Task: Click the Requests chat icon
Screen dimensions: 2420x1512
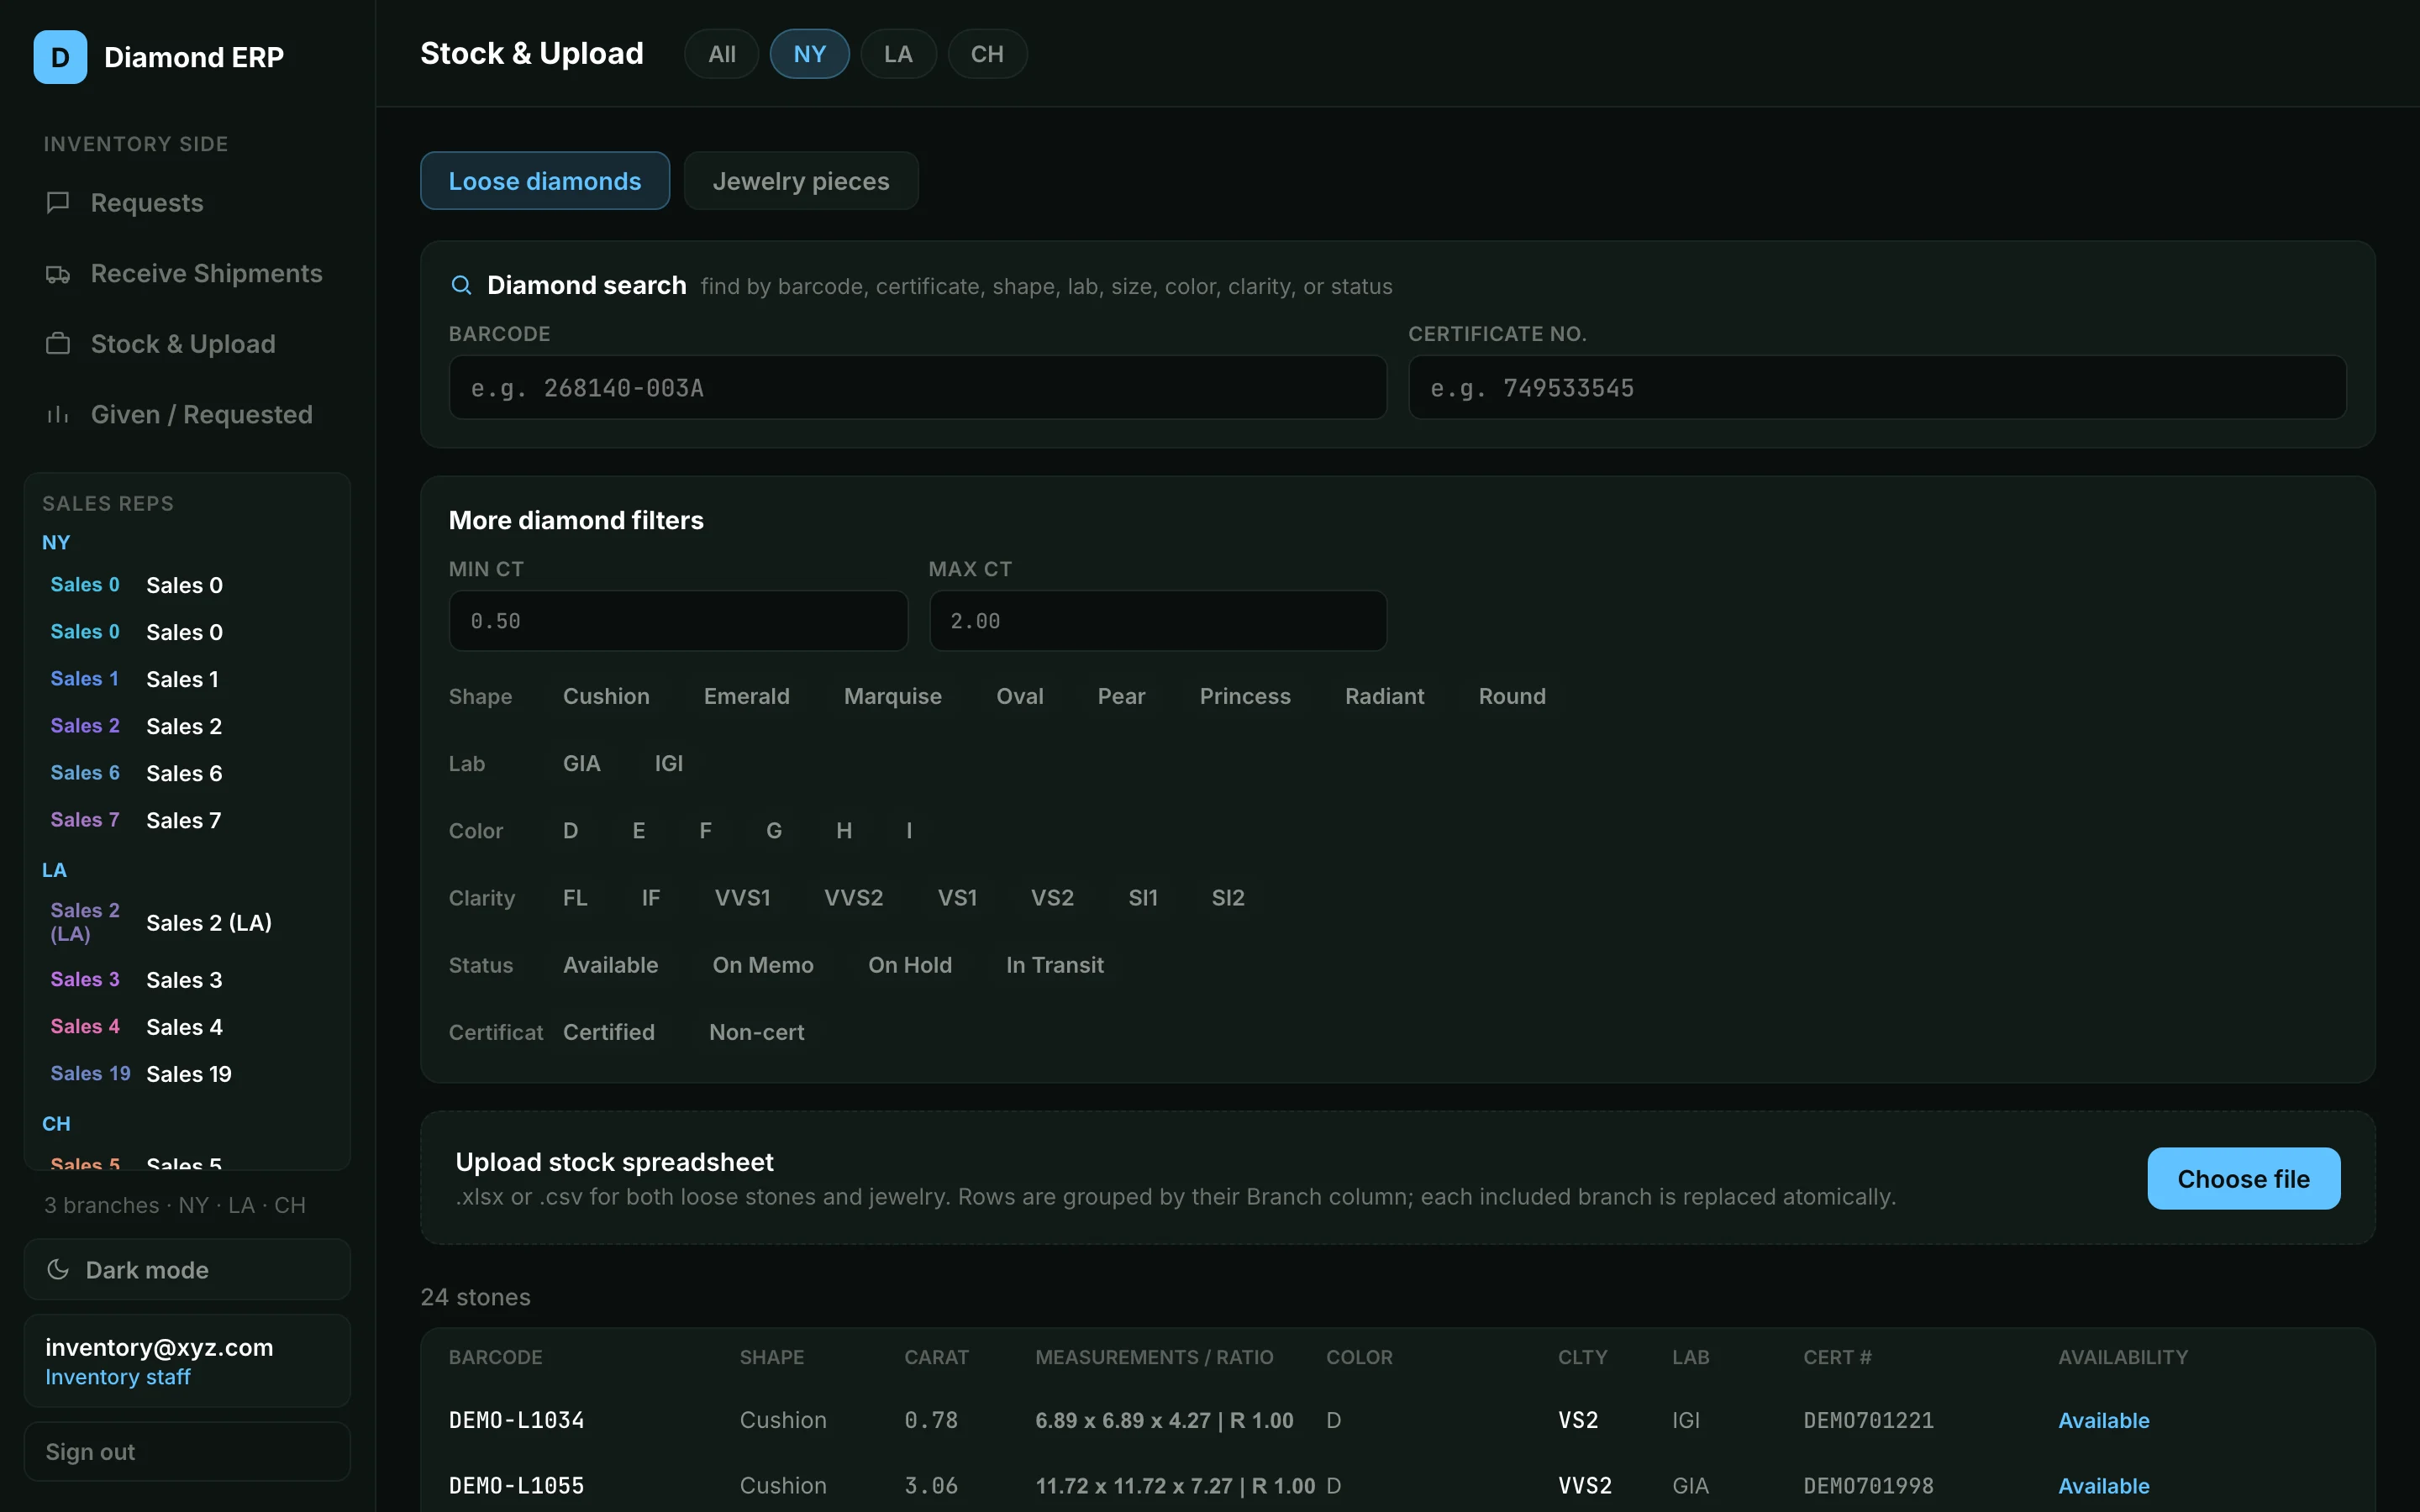Action: (x=58, y=203)
